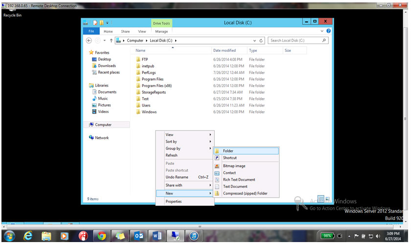Open the Manage ribbon tab
This screenshot has height=245, width=411.
click(161, 31)
